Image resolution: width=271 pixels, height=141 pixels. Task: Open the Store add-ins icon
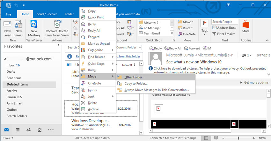(x=246, y=27)
